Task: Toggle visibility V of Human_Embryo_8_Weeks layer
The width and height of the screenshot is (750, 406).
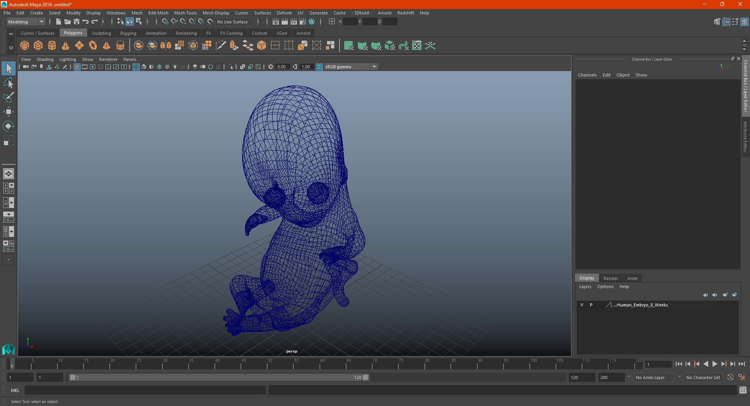Action: tap(582, 305)
